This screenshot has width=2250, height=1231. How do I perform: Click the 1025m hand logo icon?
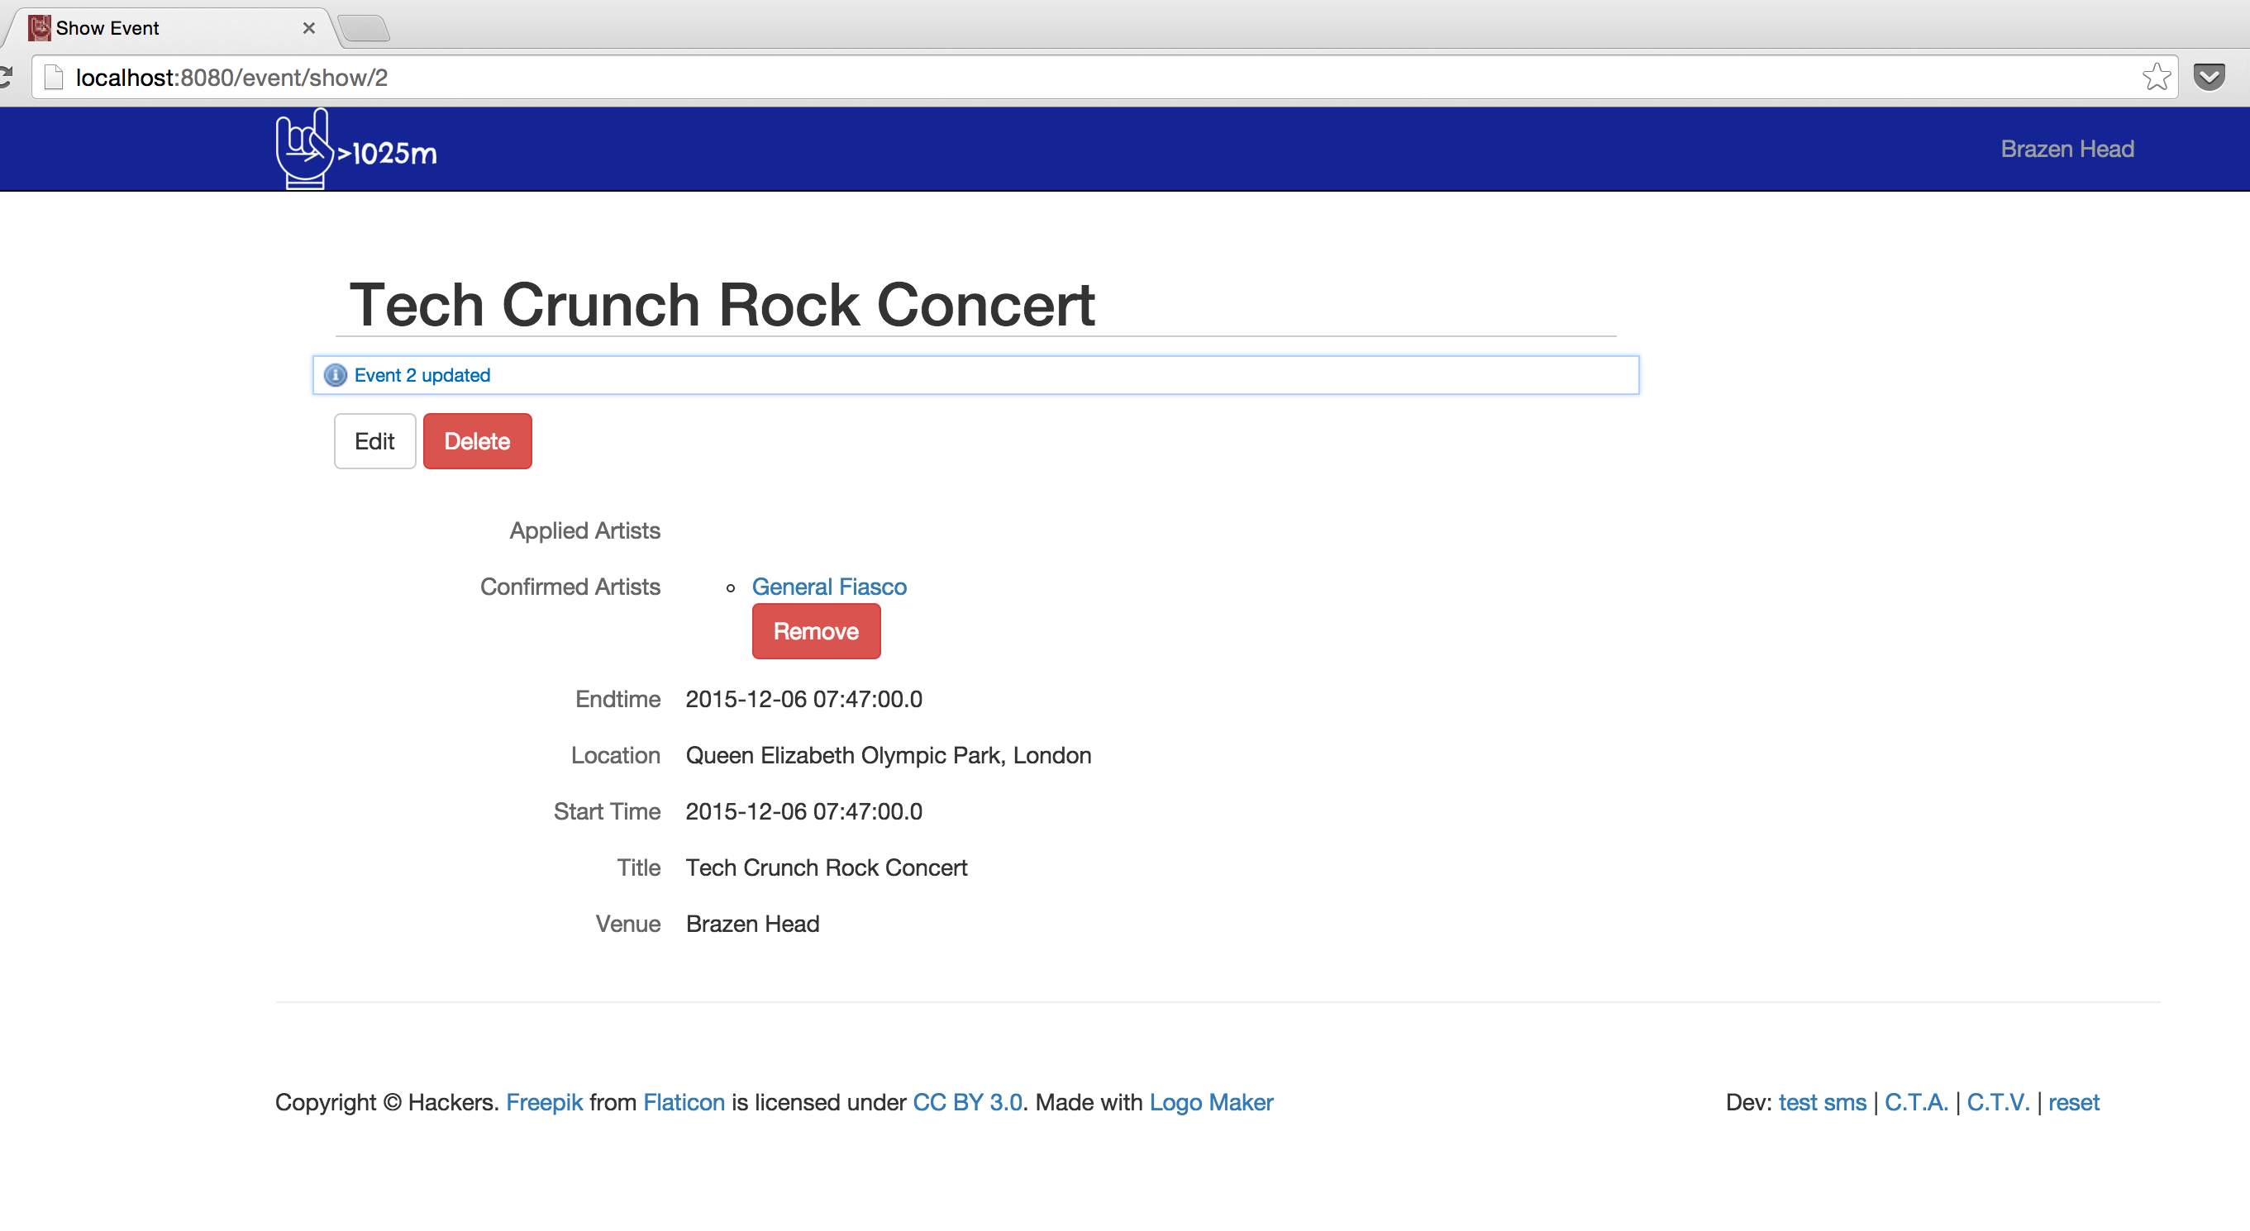tap(303, 149)
